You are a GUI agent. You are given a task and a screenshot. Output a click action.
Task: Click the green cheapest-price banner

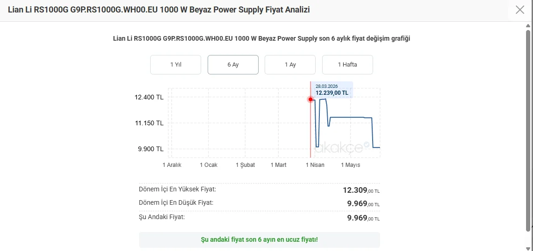pyautogui.click(x=260, y=240)
